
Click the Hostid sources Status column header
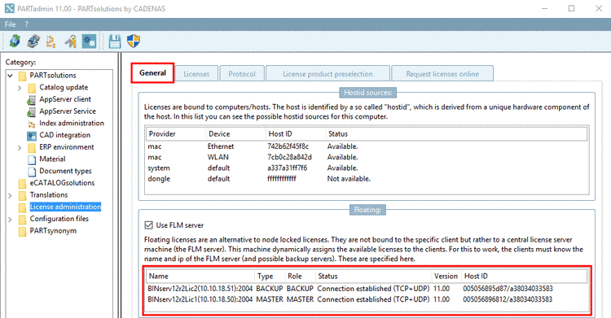point(456,134)
